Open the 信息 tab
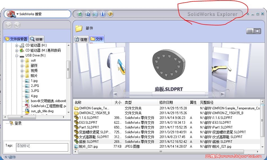 point(81,39)
